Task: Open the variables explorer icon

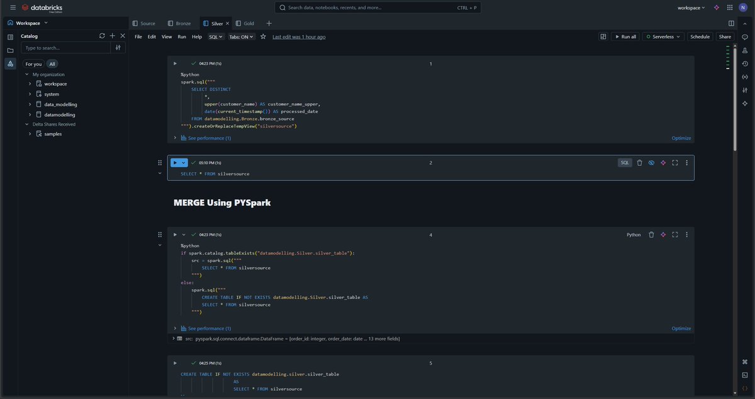Action: coord(745,77)
